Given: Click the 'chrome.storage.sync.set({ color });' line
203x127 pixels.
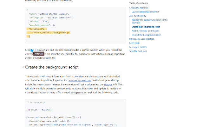Looking at the screenshot, I should click(x=49, y=121).
